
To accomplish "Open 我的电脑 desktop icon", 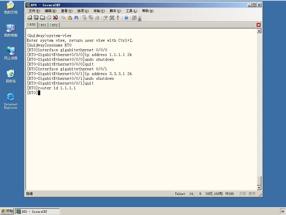I will (11, 31).
